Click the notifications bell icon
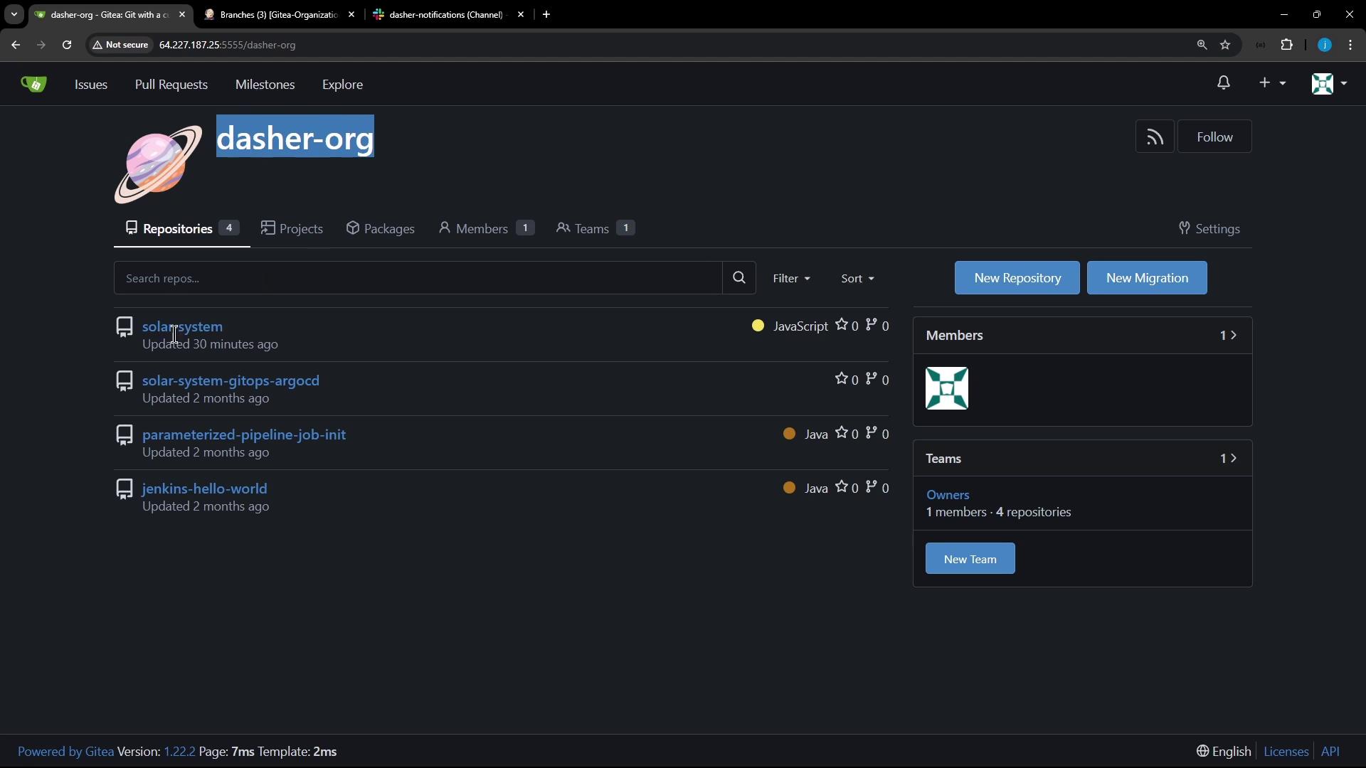Image resolution: width=1366 pixels, height=768 pixels. click(1223, 83)
